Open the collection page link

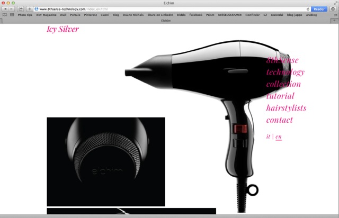(283, 84)
